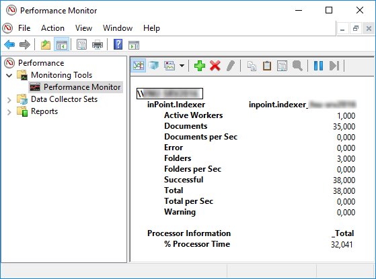Freeze display with Pause button

[318, 66]
